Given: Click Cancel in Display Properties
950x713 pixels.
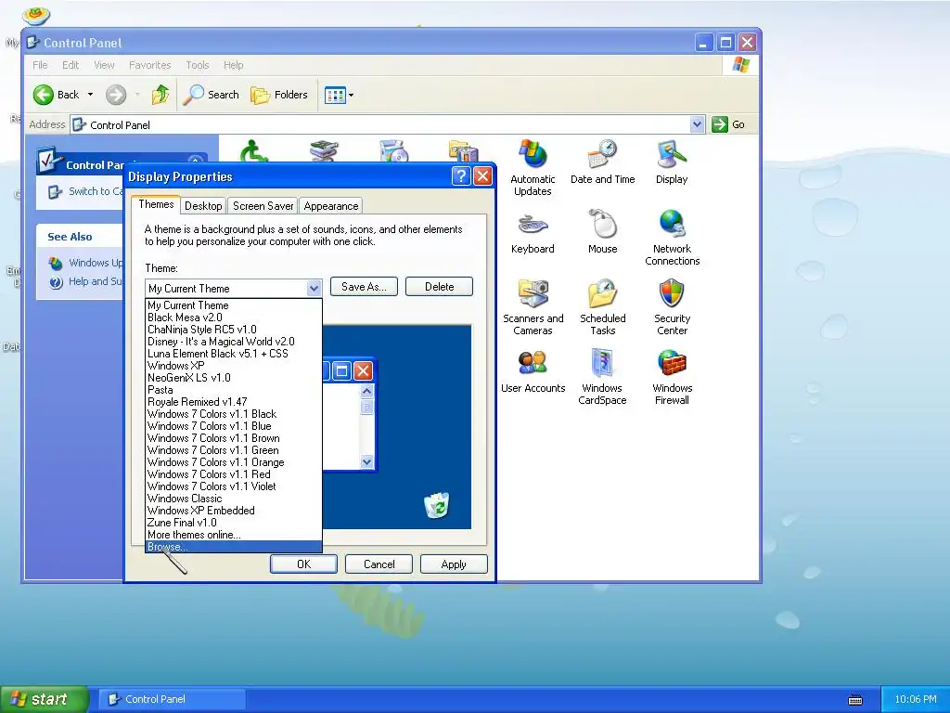Looking at the screenshot, I should coord(379,564).
